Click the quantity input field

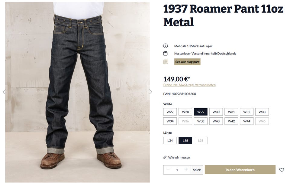tap(177, 170)
